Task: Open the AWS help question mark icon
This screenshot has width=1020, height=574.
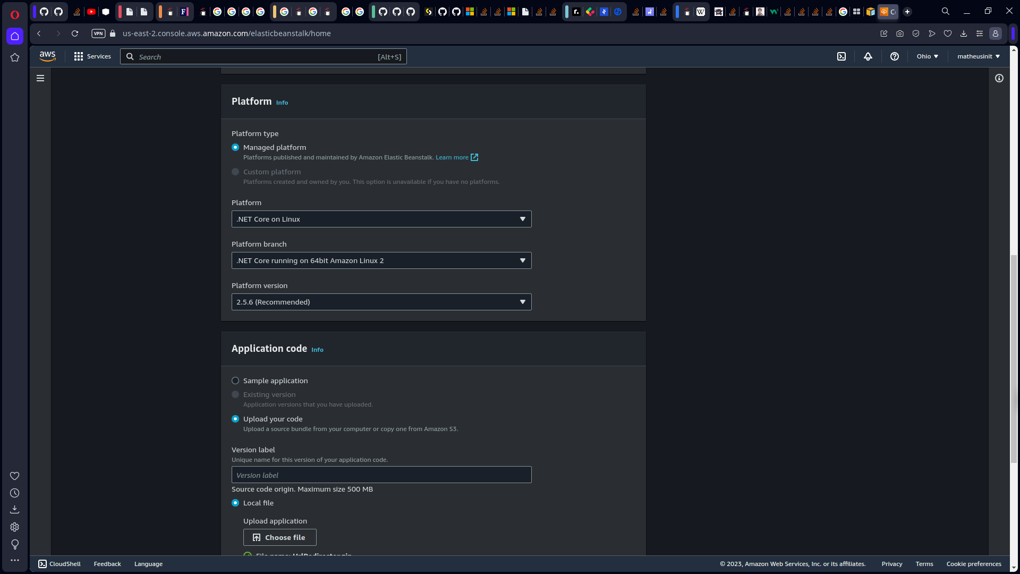Action: (894, 56)
